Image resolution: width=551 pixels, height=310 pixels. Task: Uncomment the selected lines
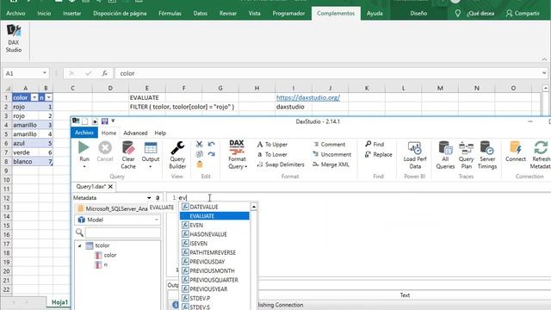point(332,154)
